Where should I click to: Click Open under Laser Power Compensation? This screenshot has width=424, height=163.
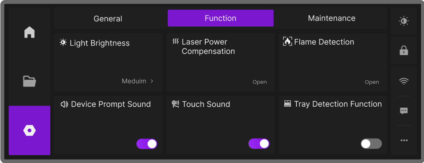[260, 82]
